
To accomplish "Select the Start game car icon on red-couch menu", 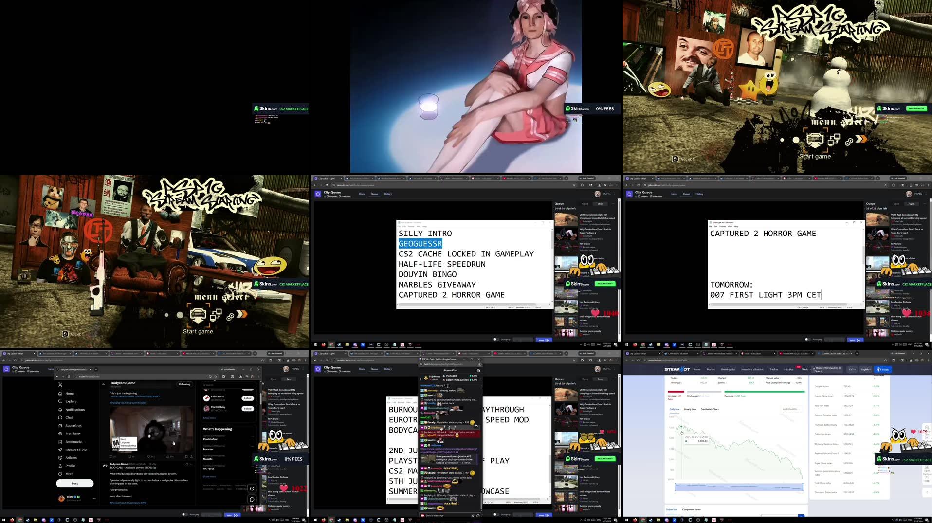I will coord(198,315).
